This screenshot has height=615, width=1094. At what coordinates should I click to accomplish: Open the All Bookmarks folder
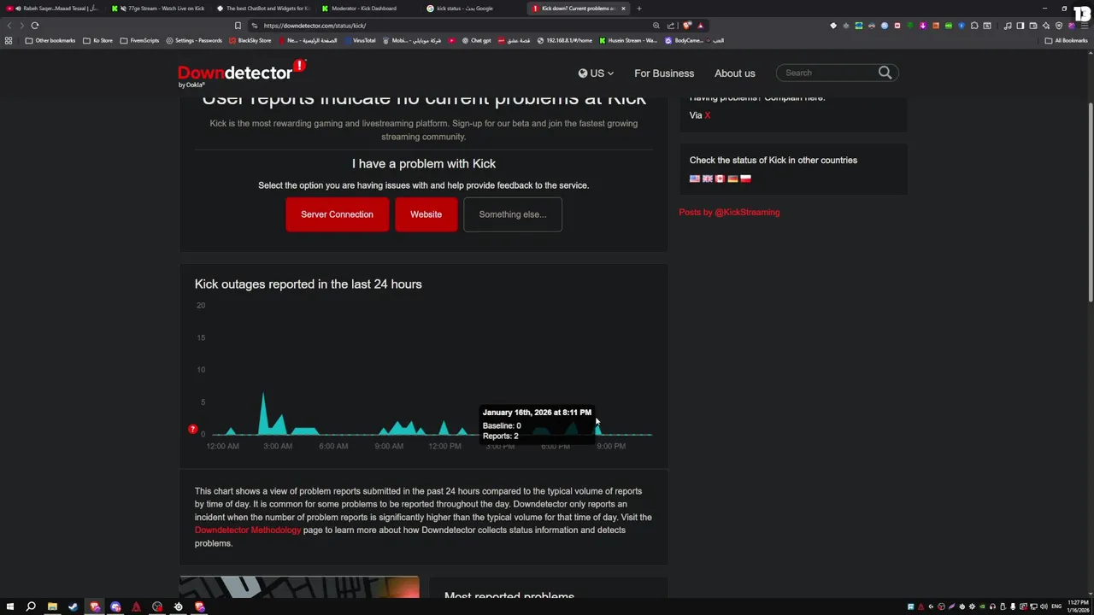click(1066, 40)
